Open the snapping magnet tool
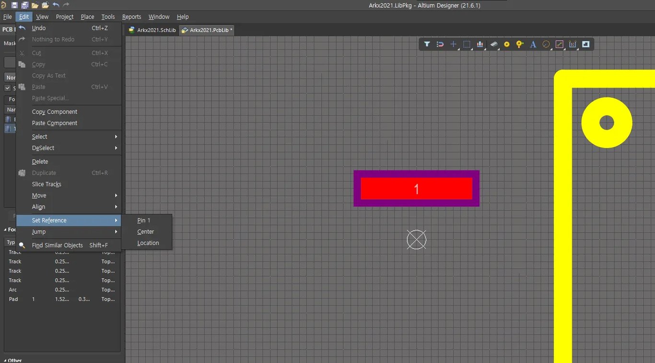The image size is (655, 363). click(440, 44)
